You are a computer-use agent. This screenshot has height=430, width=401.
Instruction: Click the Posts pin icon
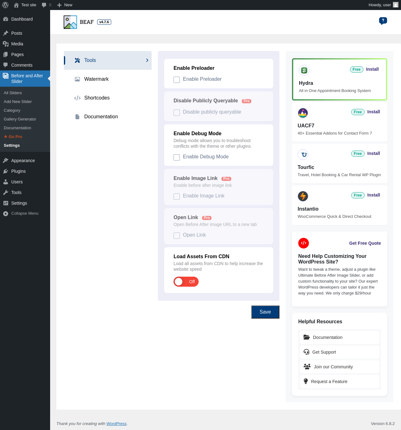click(6, 33)
